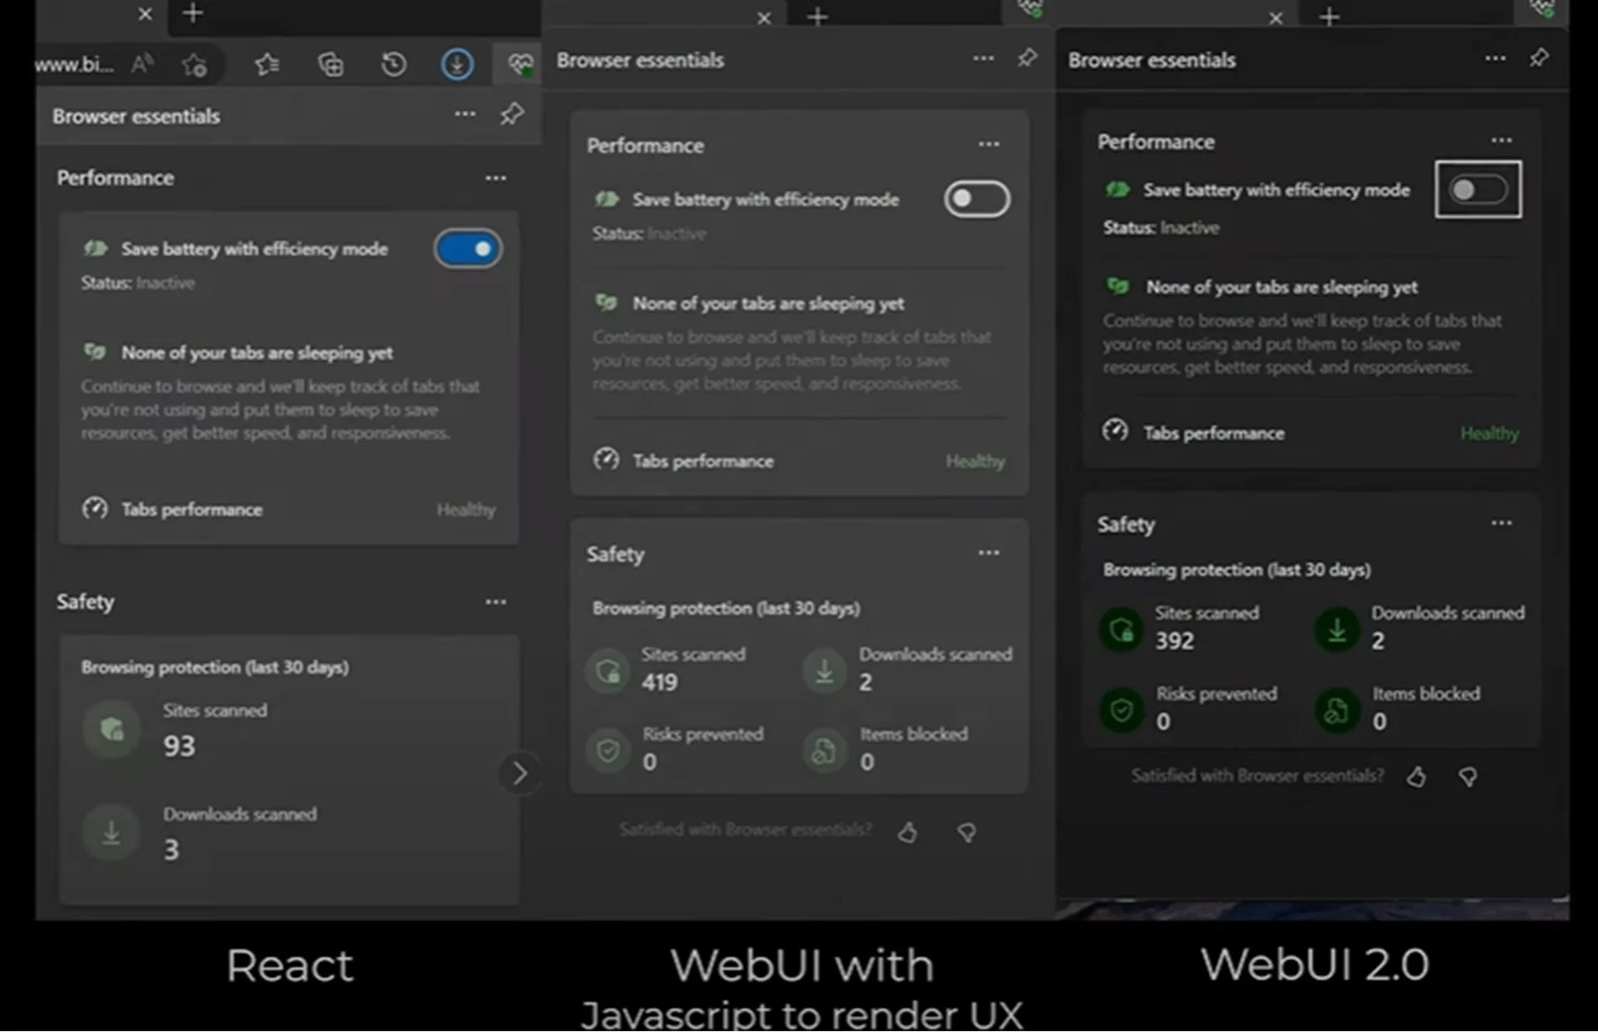
Task: Open Safety more options in WebUI 2.0 panel
Action: point(1501,523)
